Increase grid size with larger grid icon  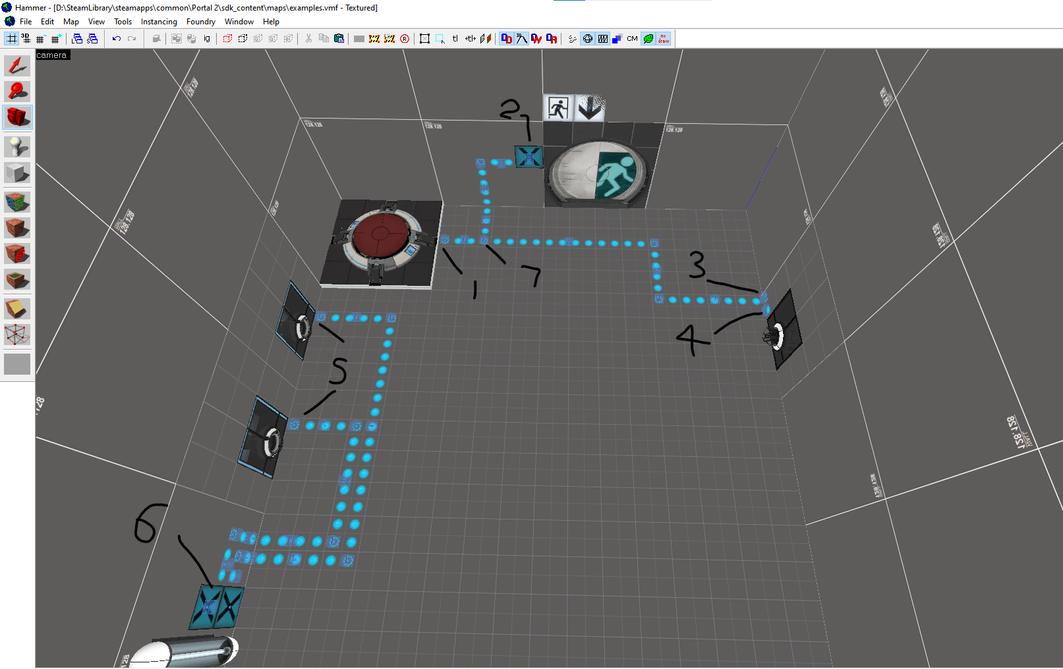point(55,39)
